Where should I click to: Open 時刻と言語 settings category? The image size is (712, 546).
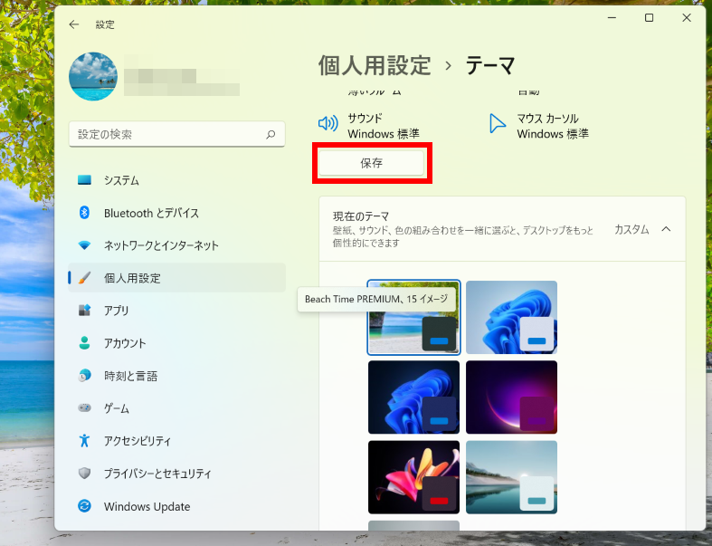pos(176,376)
